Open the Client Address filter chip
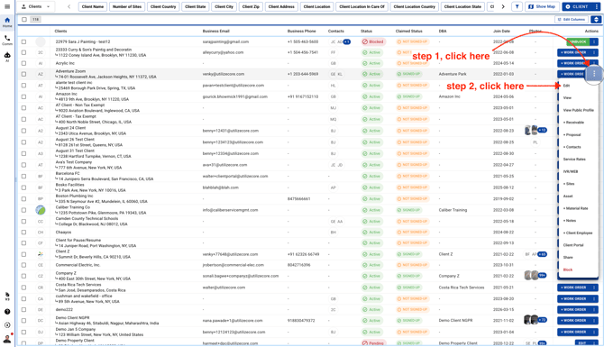604x347 pixels. coord(281,6)
